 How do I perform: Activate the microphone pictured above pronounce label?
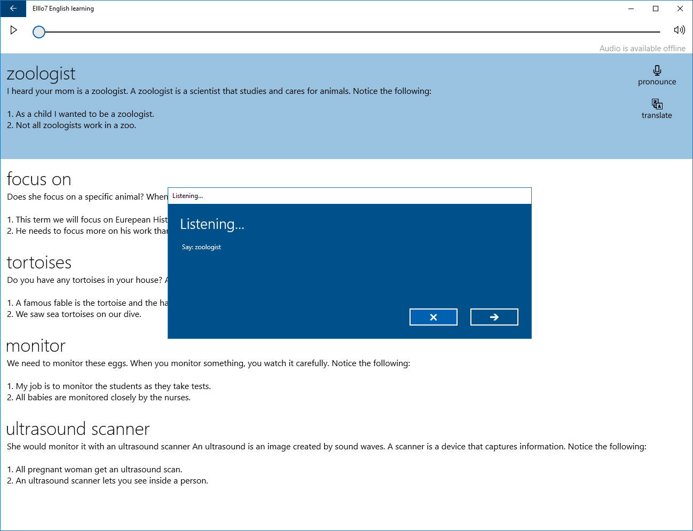[x=657, y=70]
